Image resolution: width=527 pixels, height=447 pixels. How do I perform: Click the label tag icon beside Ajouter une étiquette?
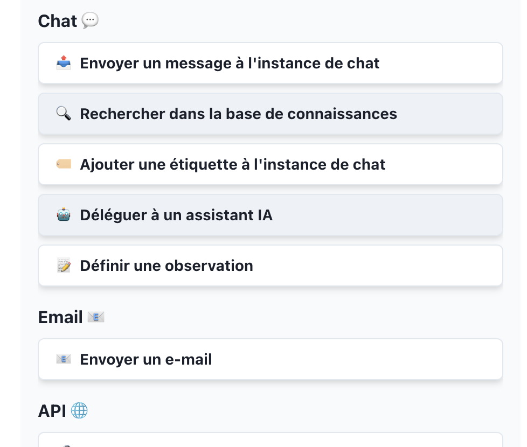[x=64, y=164]
